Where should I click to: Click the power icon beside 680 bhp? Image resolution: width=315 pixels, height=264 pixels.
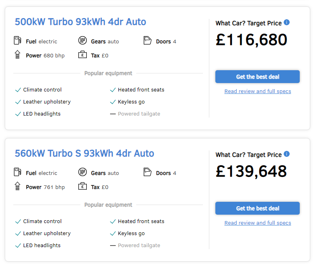[x=18, y=55]
